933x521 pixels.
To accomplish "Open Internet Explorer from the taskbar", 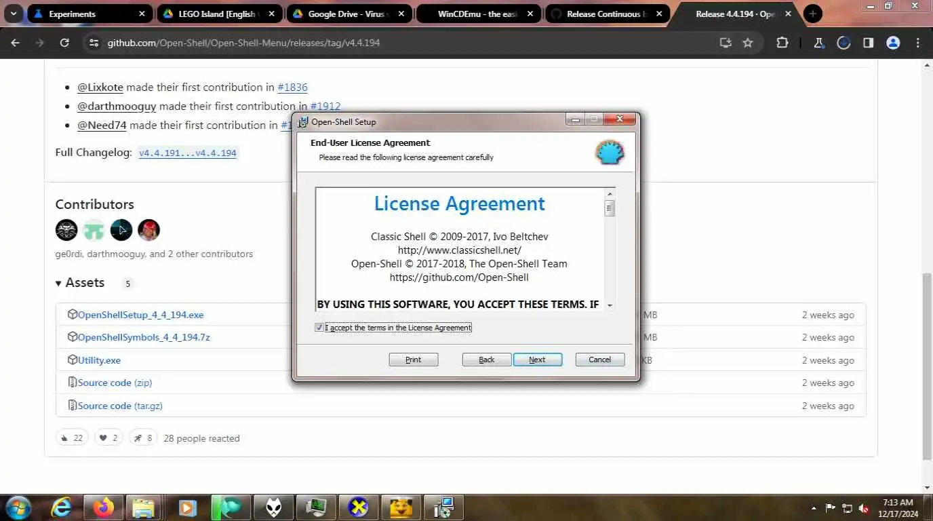I will pos(62,507).
